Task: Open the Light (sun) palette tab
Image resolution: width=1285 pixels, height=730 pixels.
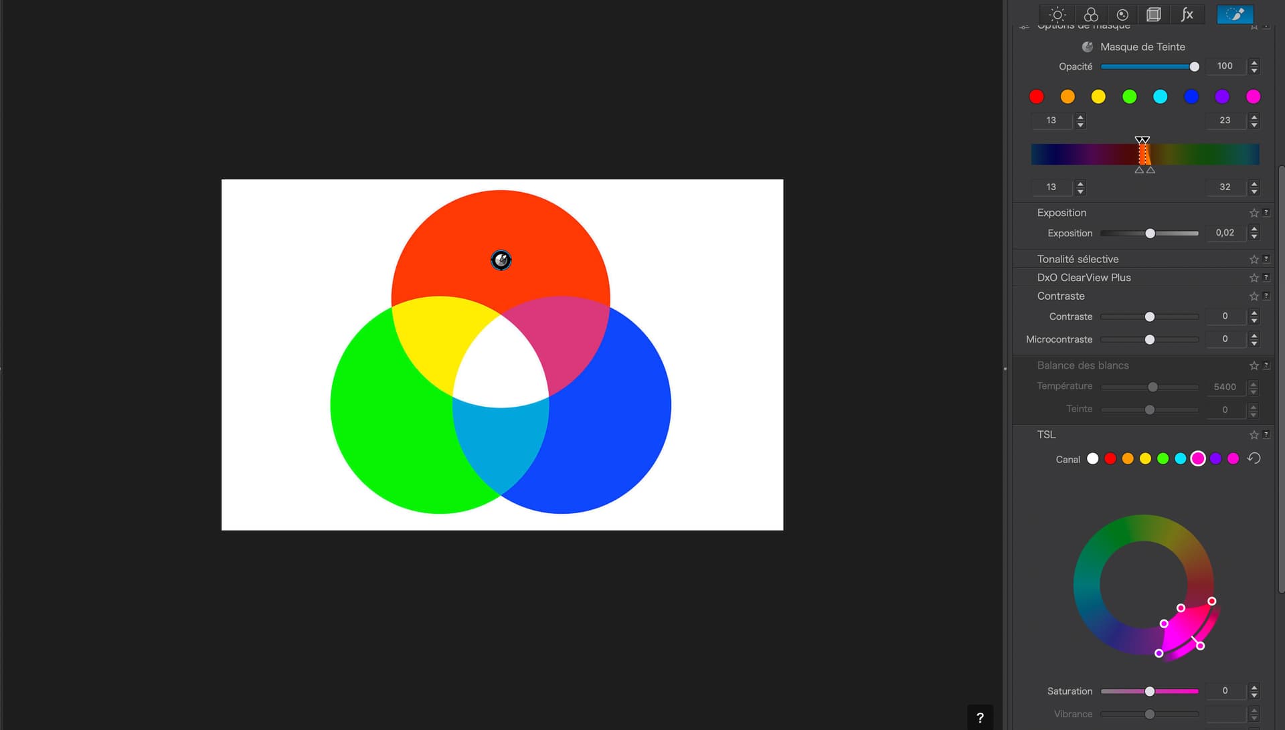Action: pyautogui.click(x=1057, y=15)
